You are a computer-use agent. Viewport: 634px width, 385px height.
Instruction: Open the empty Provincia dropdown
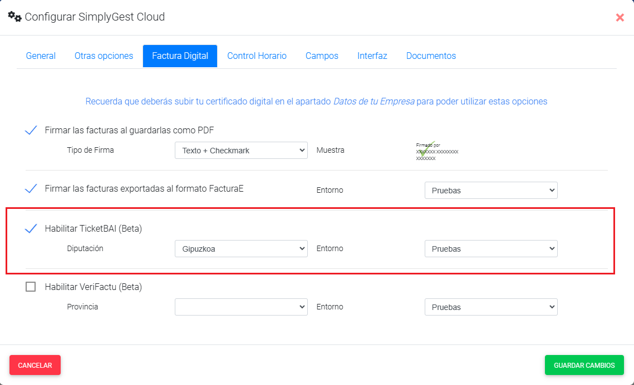(241, 307)
